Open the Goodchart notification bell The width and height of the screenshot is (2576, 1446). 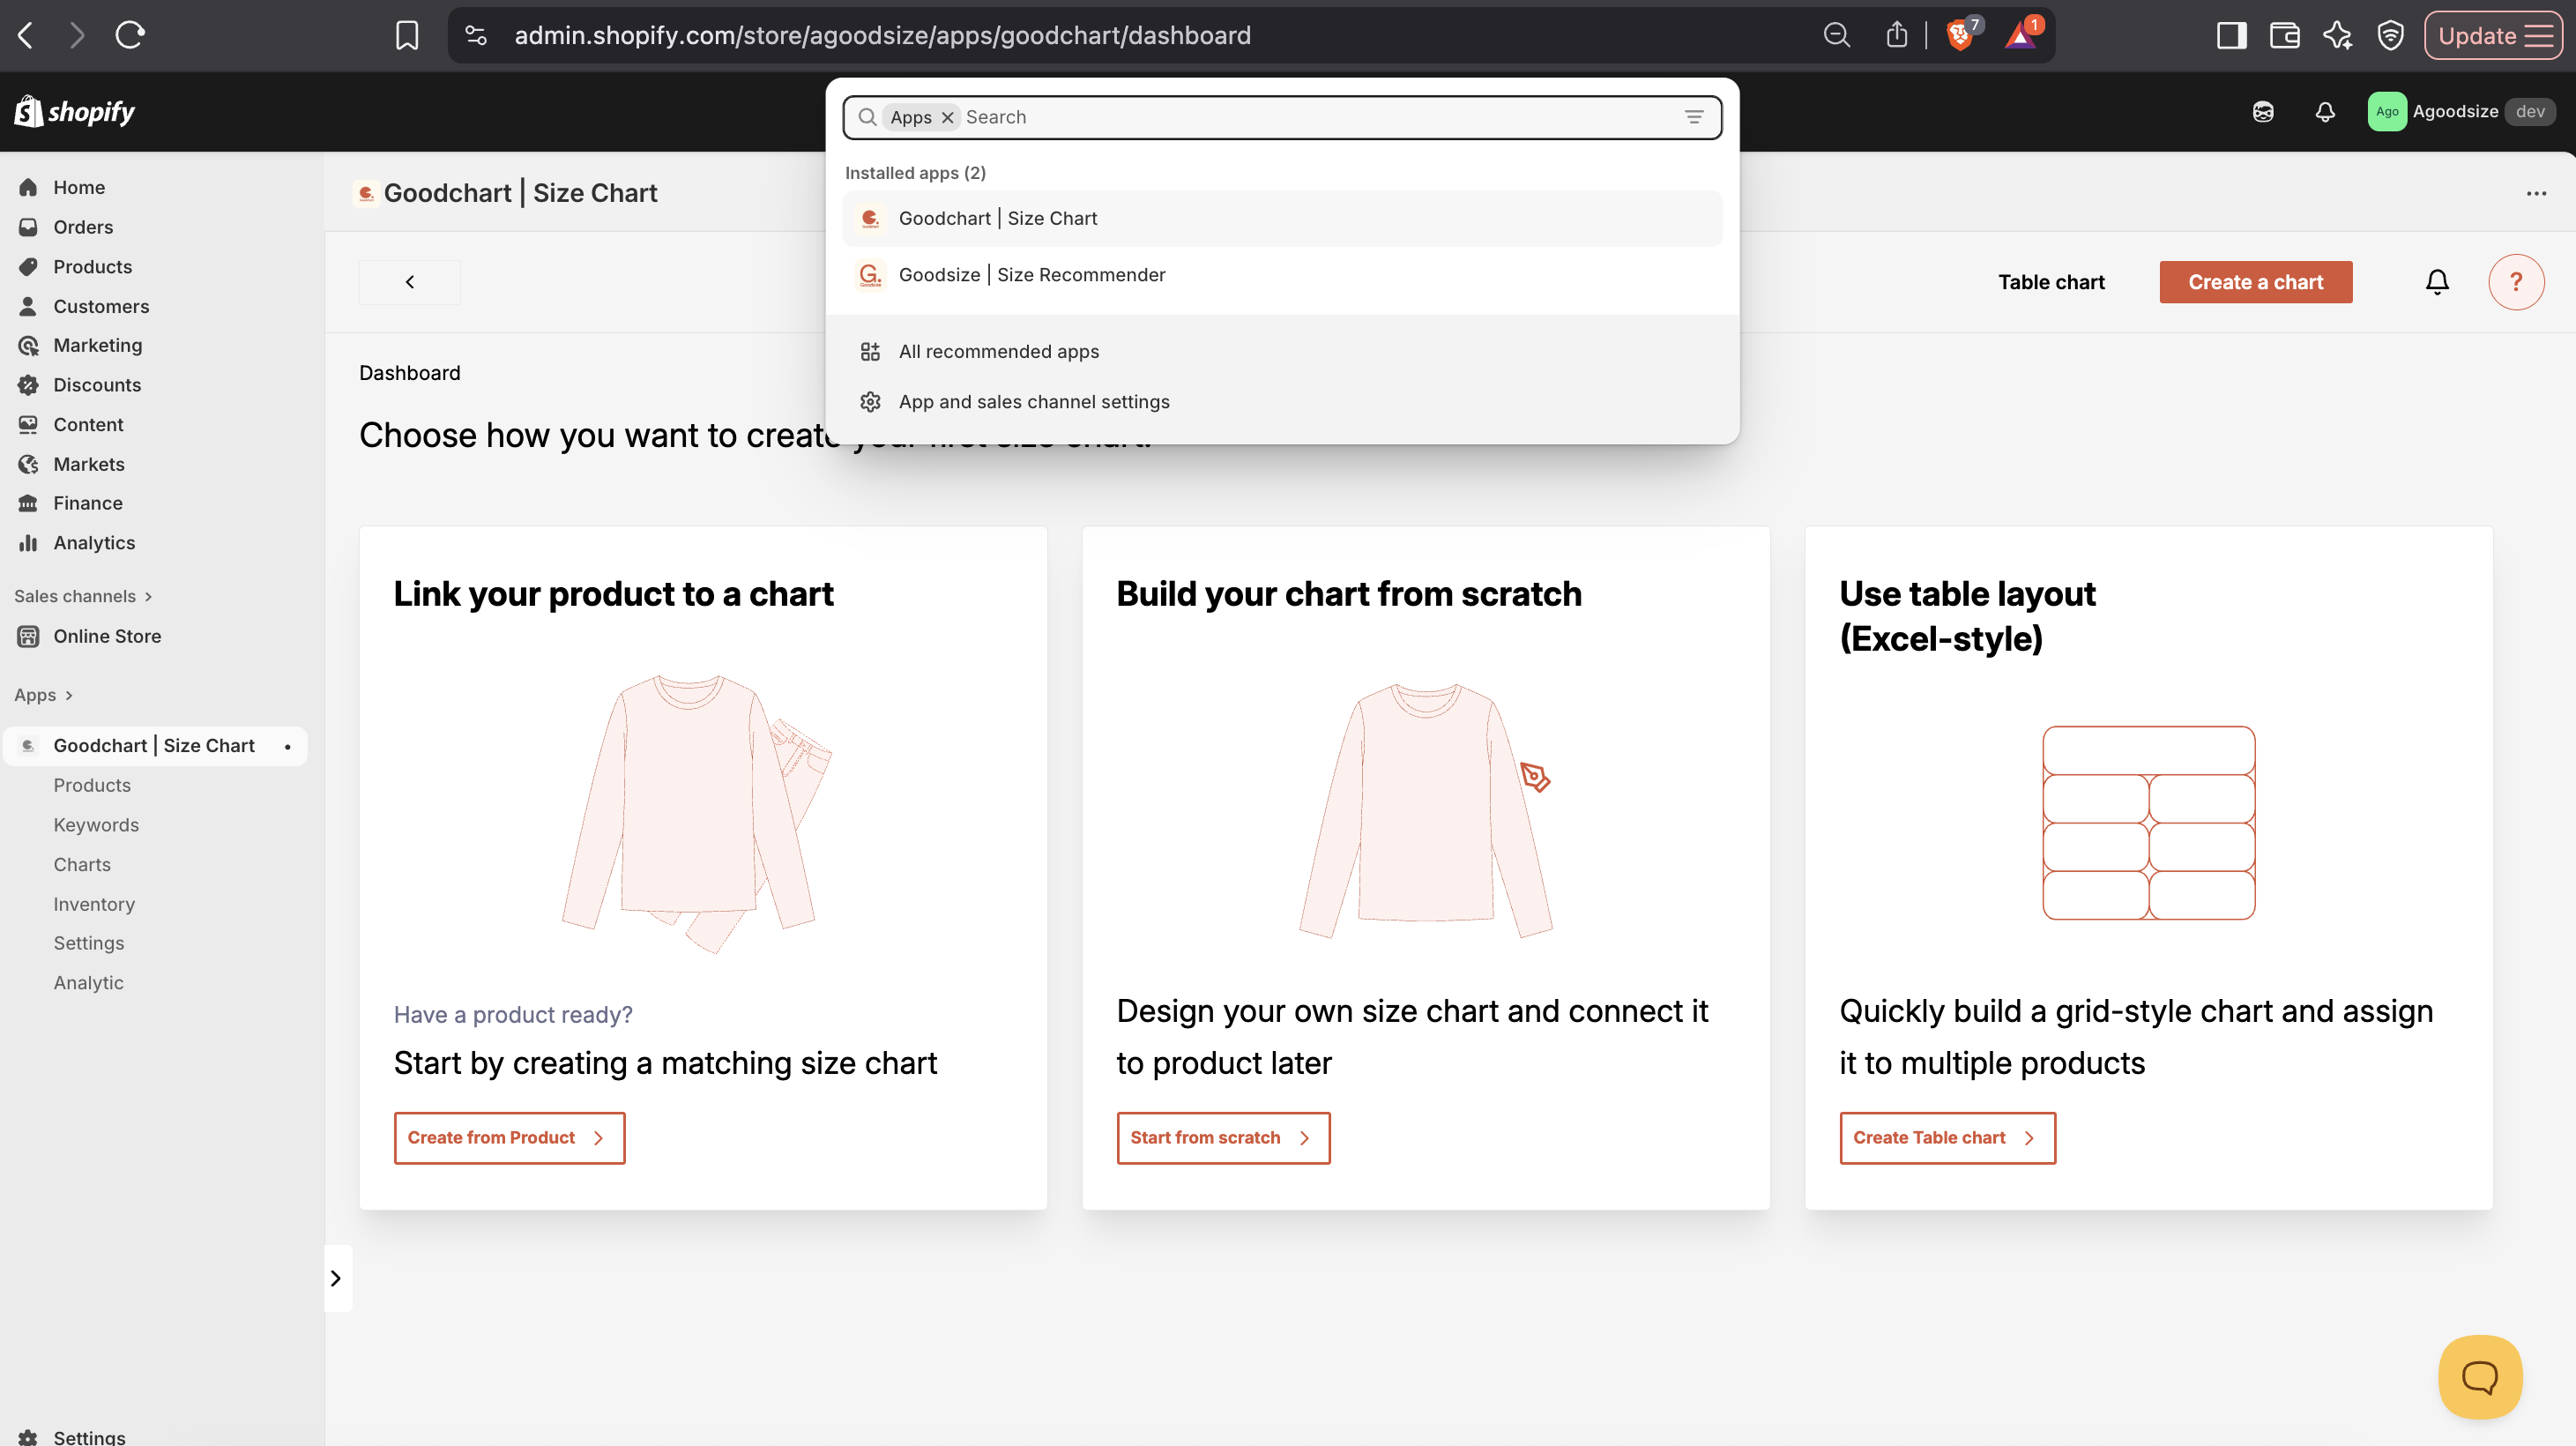pyautogui.click(x=2436, y=282)
